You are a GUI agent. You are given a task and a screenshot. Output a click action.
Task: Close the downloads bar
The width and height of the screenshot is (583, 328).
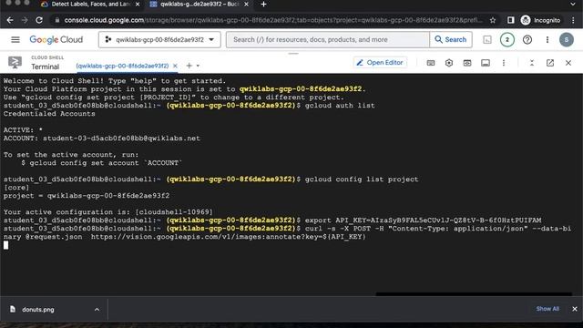[x=575, y=309]
